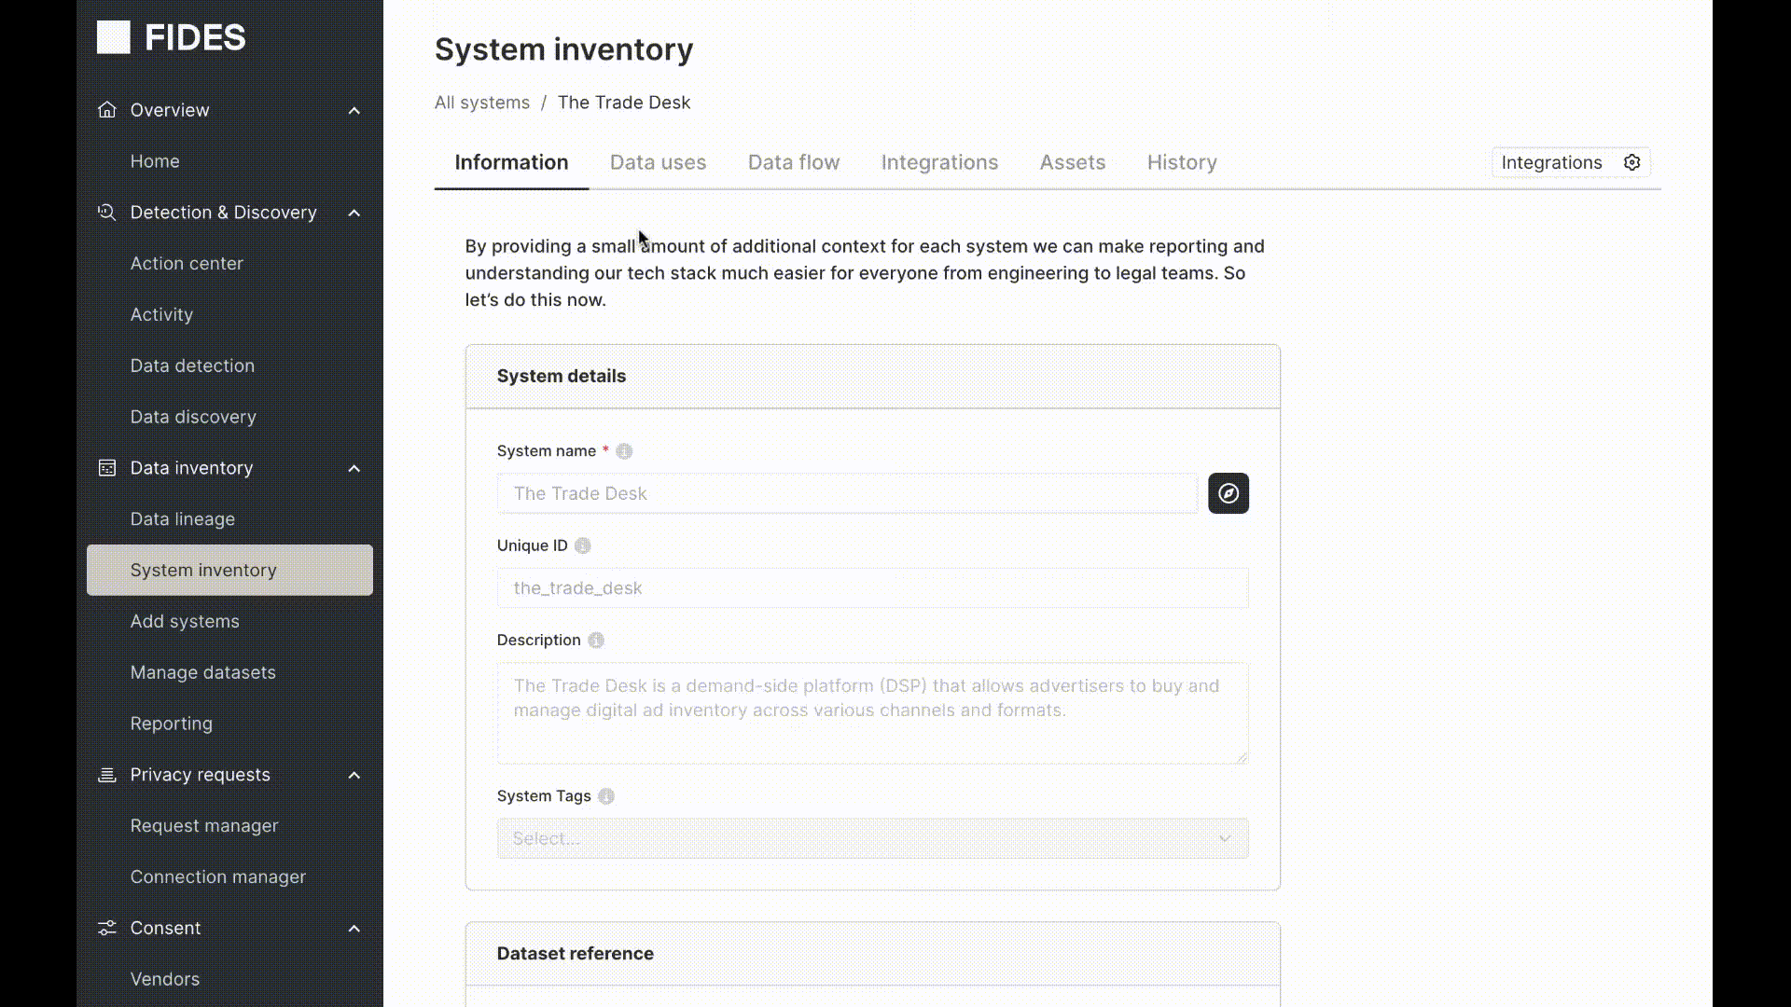Image resolution: width=1791 pixels, height=1007 pixels.
Task: Collapse the Privacy requests chevron
Action: click(354, 776)
